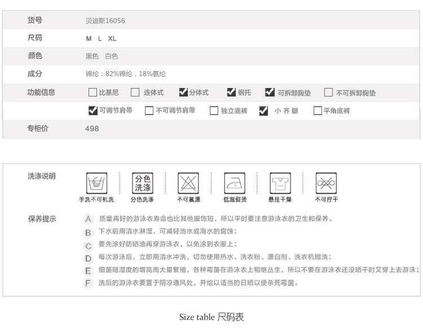Click the circled D care tip marker
This screenshot has height=329, width=423.
click(x=88, y=258)
